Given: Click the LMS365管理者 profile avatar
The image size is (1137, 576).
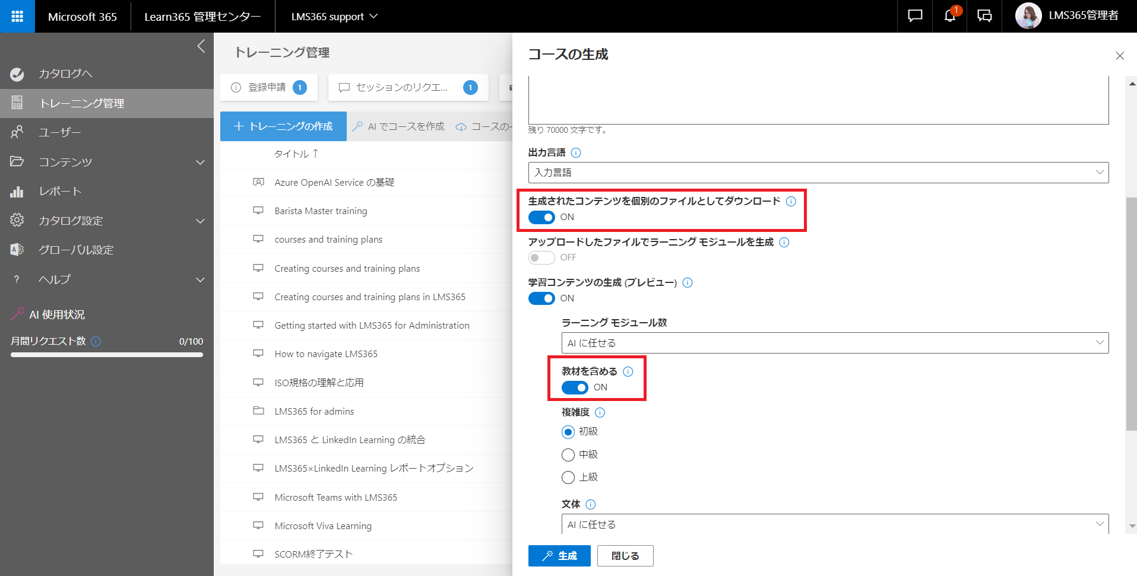Looking at the screenshot, I should pos(1028,16).
